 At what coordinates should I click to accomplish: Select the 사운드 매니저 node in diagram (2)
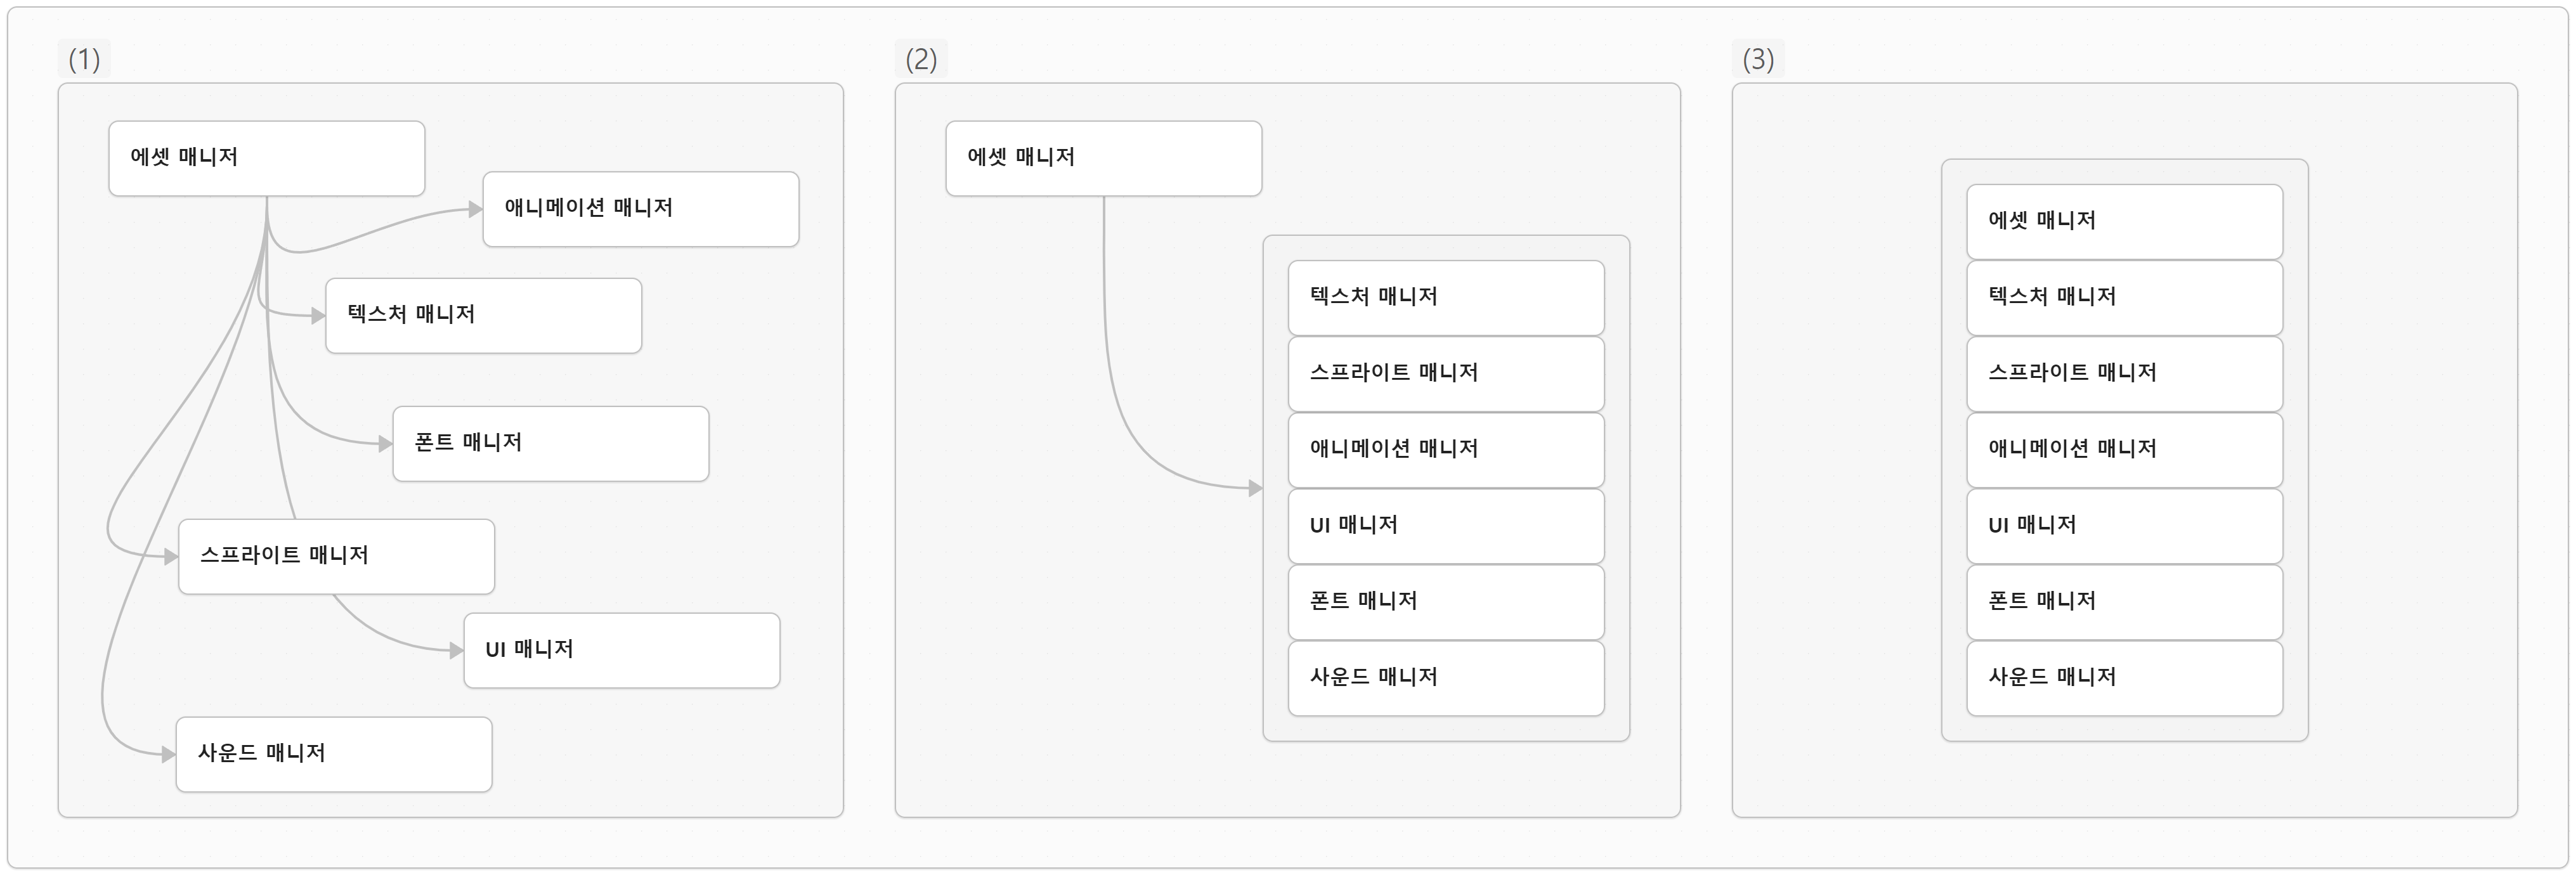[x=1445, y=677]
